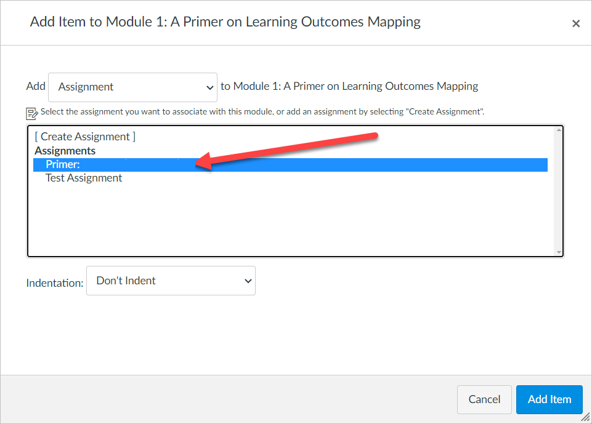Image resolution: width=592 pixels, height=424 pixels.
Task: Click the scrollbar up arrow
Action: (x=558, y=129)
